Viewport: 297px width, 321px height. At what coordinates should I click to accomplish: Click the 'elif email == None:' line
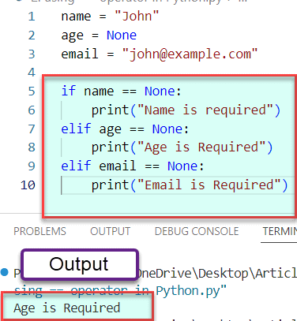(x=133, y=166)
